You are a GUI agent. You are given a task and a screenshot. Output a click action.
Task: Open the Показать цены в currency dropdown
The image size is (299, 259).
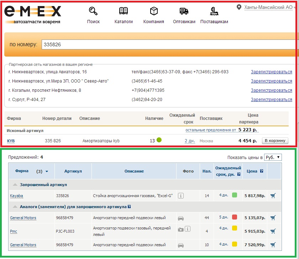click(x=273, y=157)
